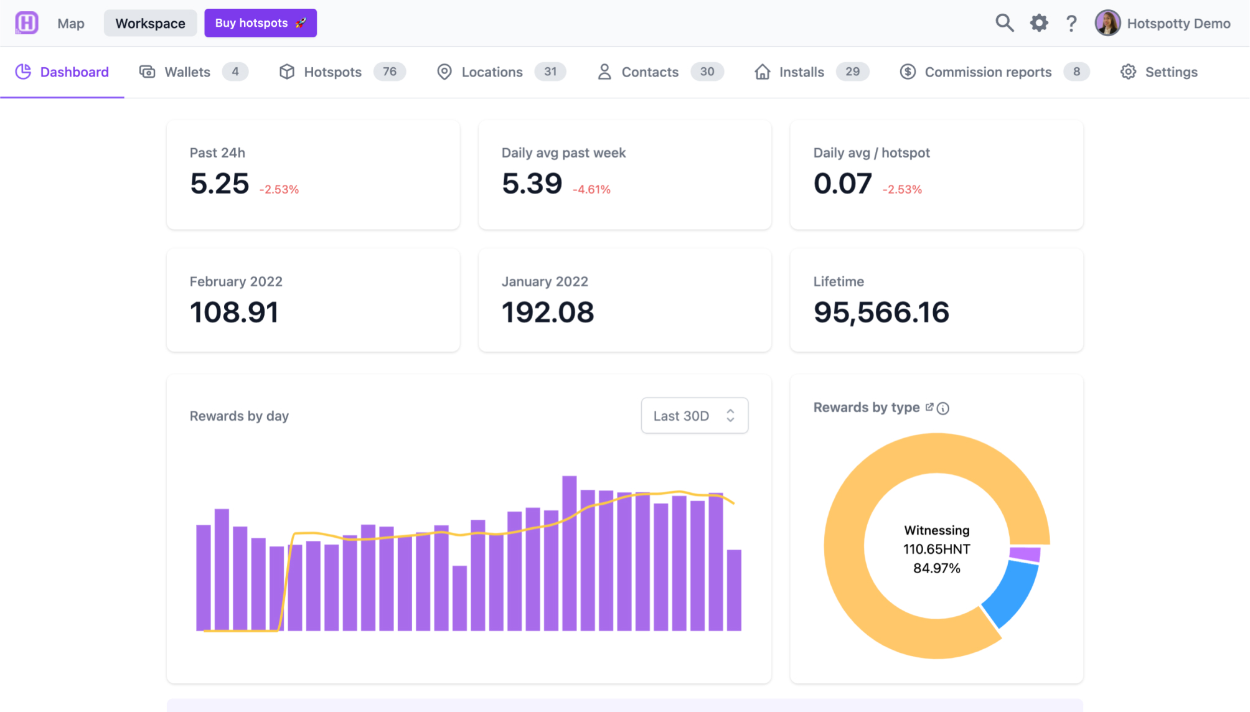This screenshot has height=712, width=1250.
Task: Open search with the magnifier icon
Action: click(1004, 23)
